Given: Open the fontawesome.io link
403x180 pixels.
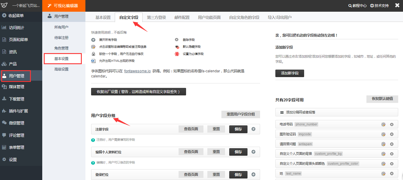Looking at the screenshot, I should (138, 71).
